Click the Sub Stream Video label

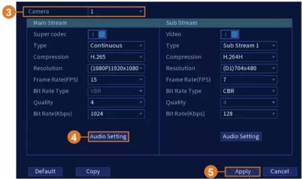(x=173, y=35)
